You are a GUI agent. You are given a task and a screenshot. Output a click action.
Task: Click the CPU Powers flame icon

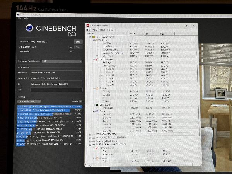(97, 88)
